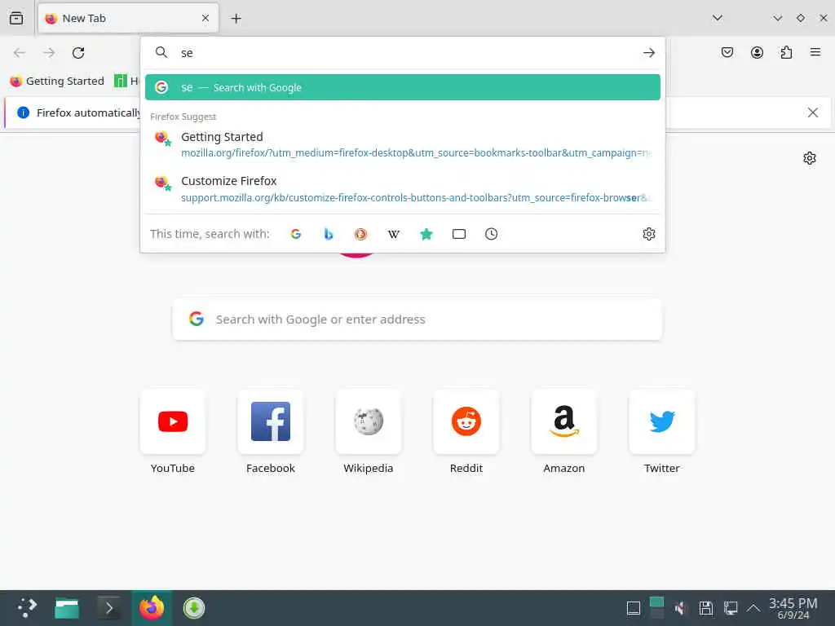Search this time in Tabs
The width and height of the screenshot is (835, 626).
coord(459,234)
